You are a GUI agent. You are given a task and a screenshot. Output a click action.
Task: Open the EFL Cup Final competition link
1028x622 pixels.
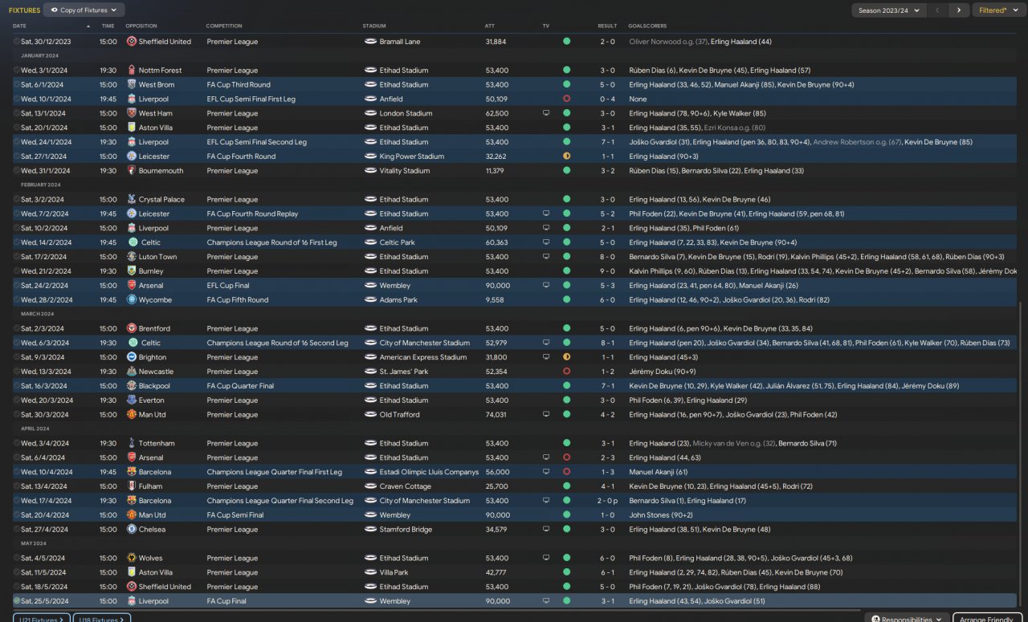230,286
